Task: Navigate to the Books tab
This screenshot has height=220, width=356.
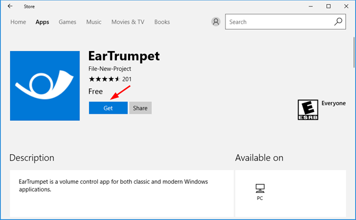Action: pos(162,22)
